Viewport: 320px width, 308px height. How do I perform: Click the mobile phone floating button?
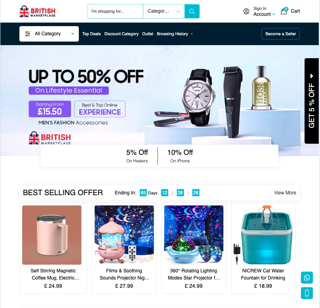click(x=307, y=293)
